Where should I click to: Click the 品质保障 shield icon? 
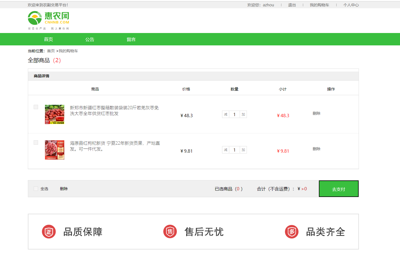(49, 232)
